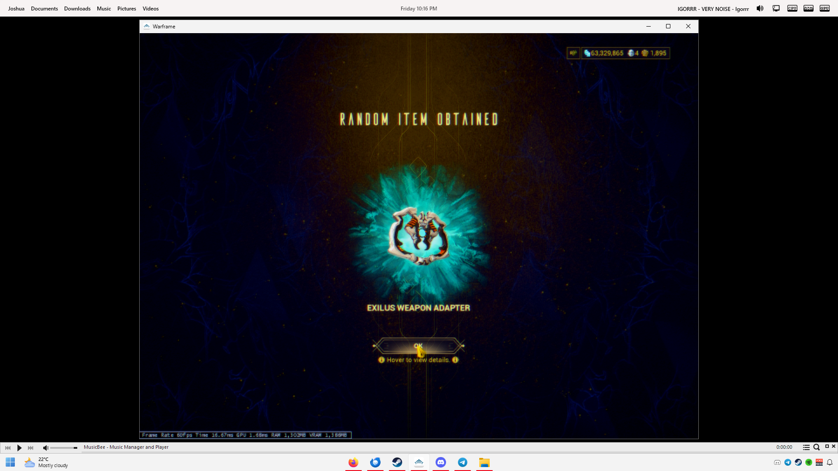Open the Documents toolbar link
This screenshot has width=838, height=471.
45,8
